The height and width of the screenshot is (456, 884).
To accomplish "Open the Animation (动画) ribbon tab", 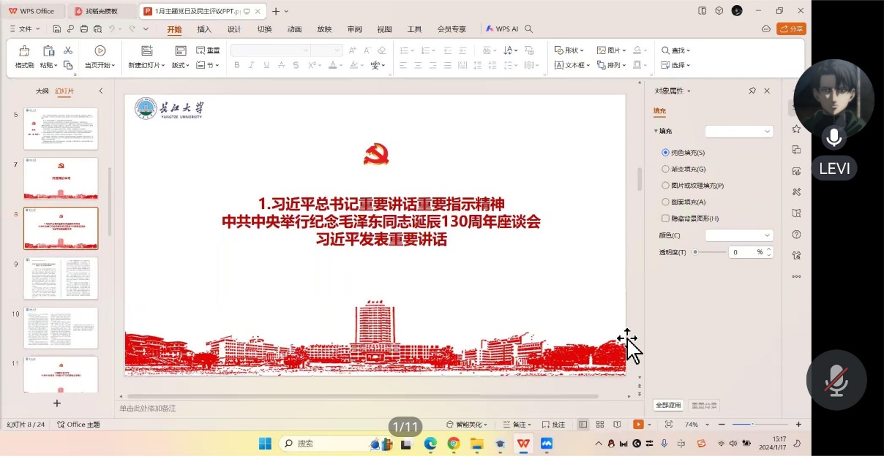I will (294, 29).
